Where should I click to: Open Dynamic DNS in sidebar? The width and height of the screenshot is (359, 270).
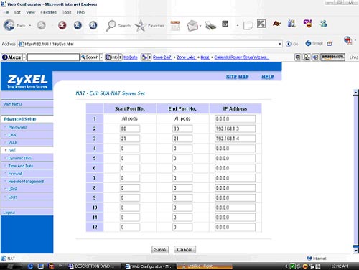[x=19, y=158]
